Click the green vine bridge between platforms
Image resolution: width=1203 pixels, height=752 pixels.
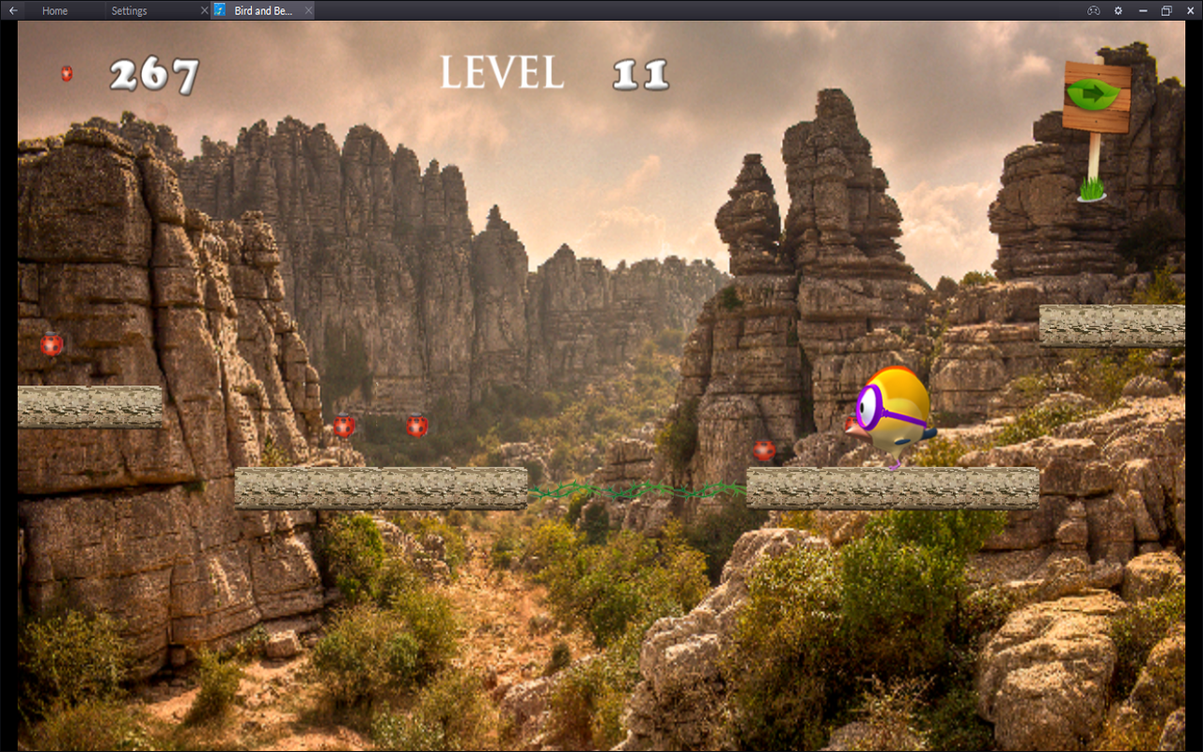tap(637, 491)
